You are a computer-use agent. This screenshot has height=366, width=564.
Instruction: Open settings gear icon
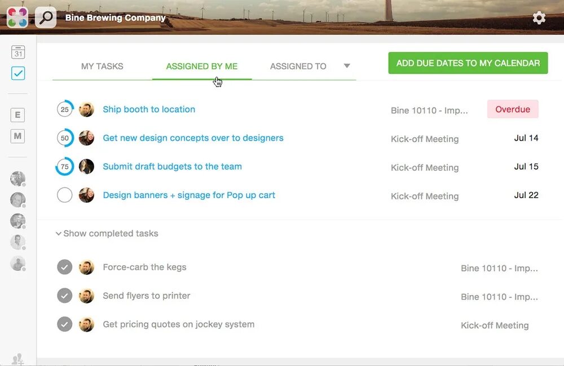(539, 18)
